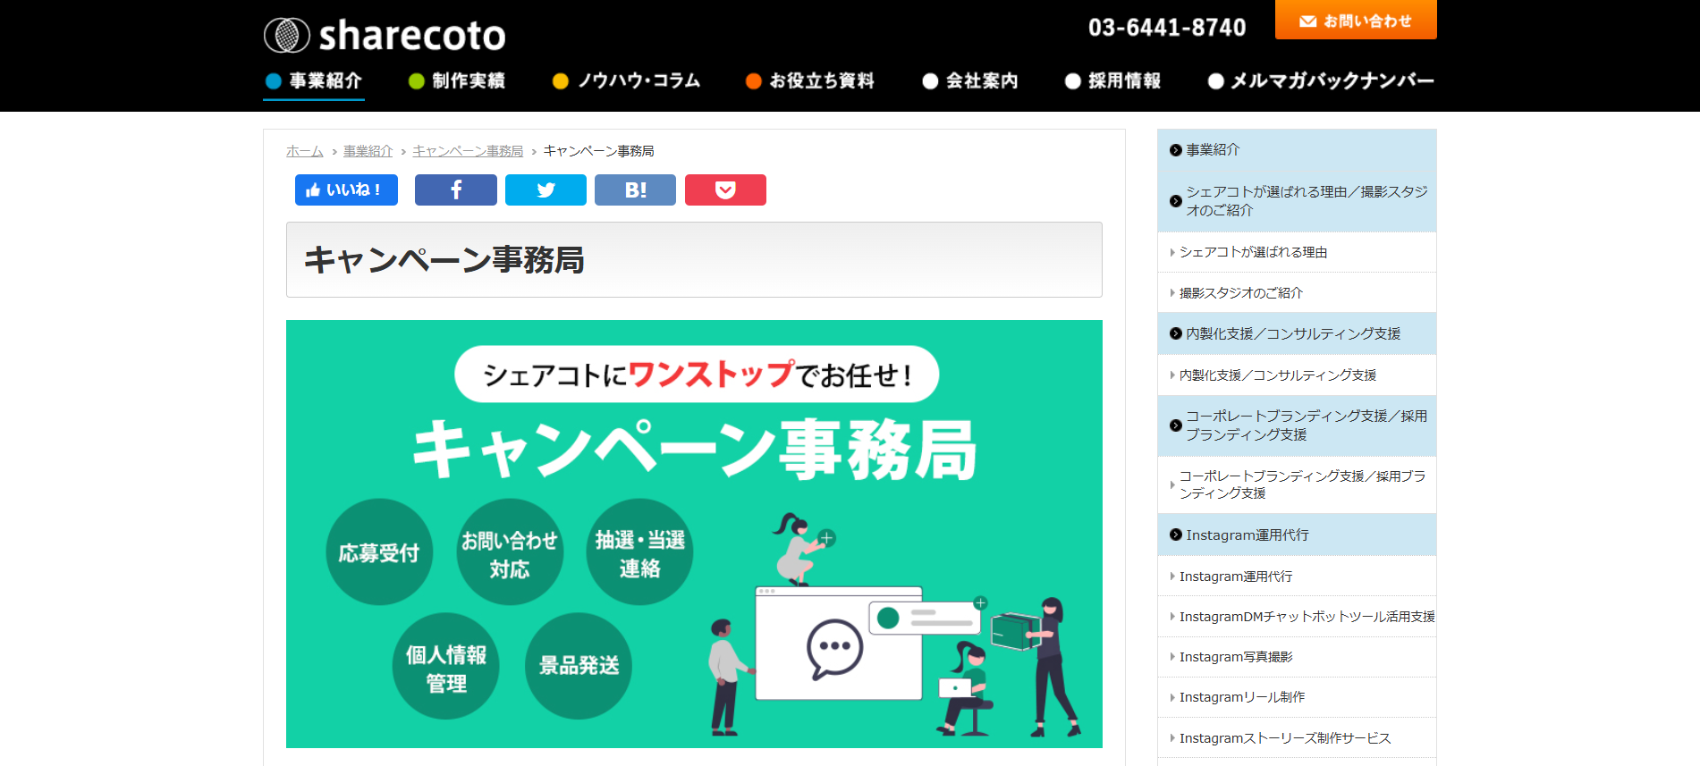This screenshot has height=766, width=1700.
Task: Click the ホーム breadcrumb link
Action: (304, 151)
